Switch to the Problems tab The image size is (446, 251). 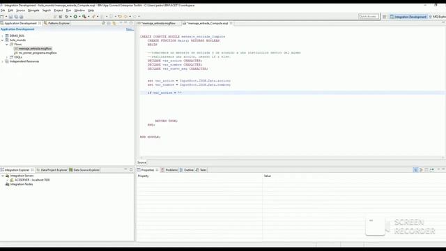pyautogui.click(x=169, y=170)
